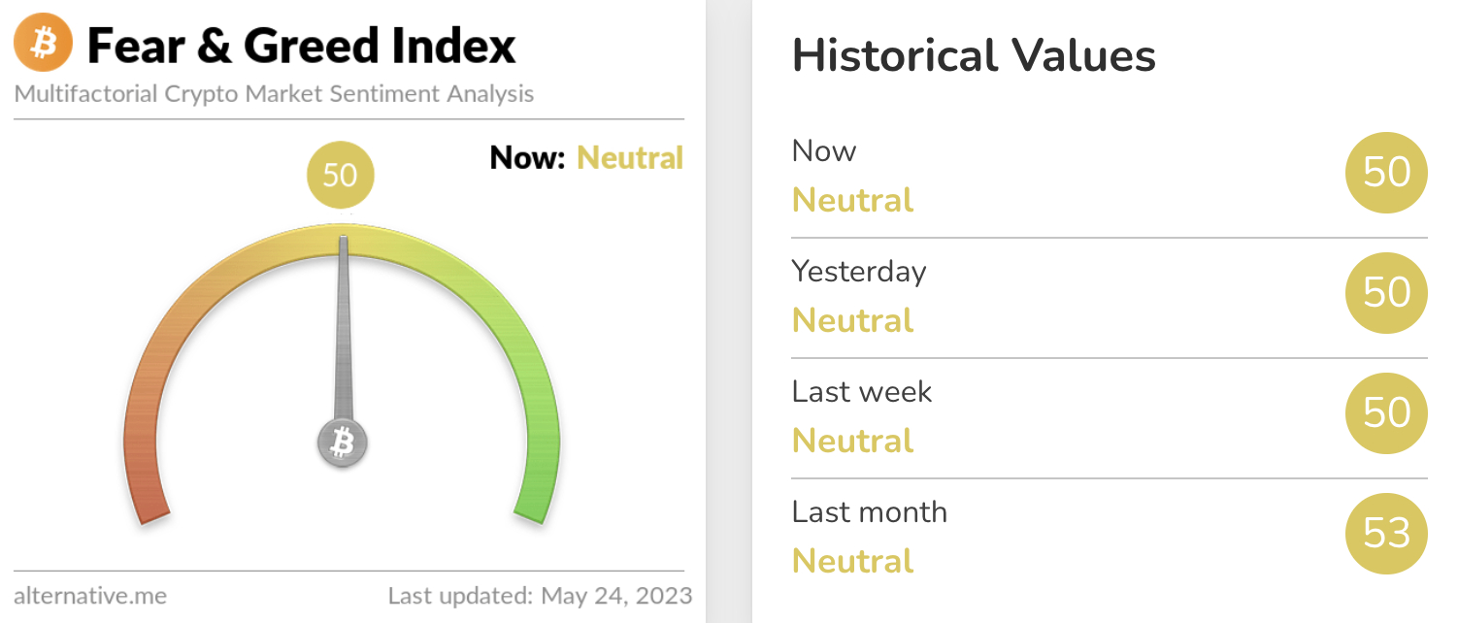Click the Last month row label
This screenshot has width=1458, height=623.
tap(870, 511)
